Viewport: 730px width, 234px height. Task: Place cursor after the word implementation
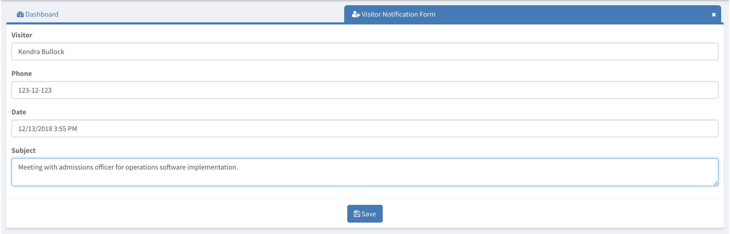tap(237, 167)
